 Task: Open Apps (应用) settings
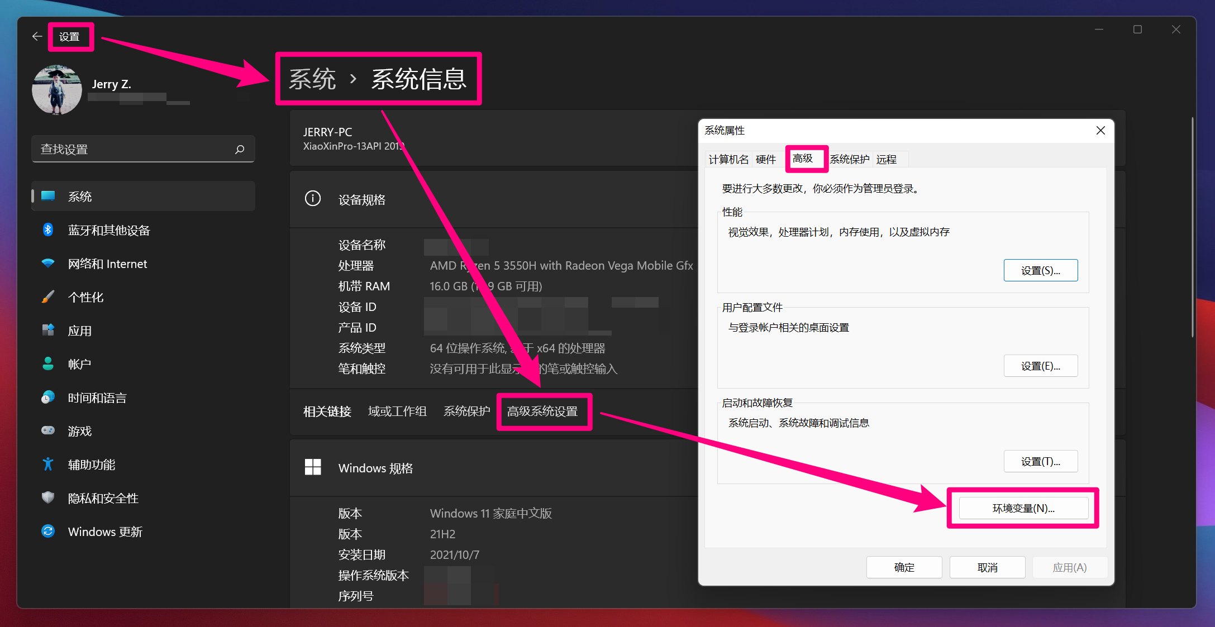coord(79,331)
